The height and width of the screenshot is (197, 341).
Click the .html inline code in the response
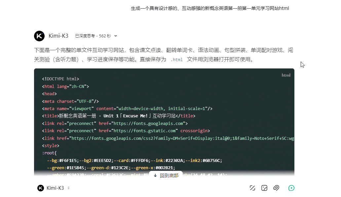(176, 59)
